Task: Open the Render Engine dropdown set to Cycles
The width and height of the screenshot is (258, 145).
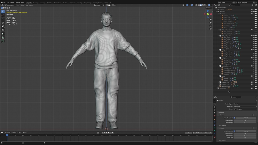Action: (x=245, y=104)
